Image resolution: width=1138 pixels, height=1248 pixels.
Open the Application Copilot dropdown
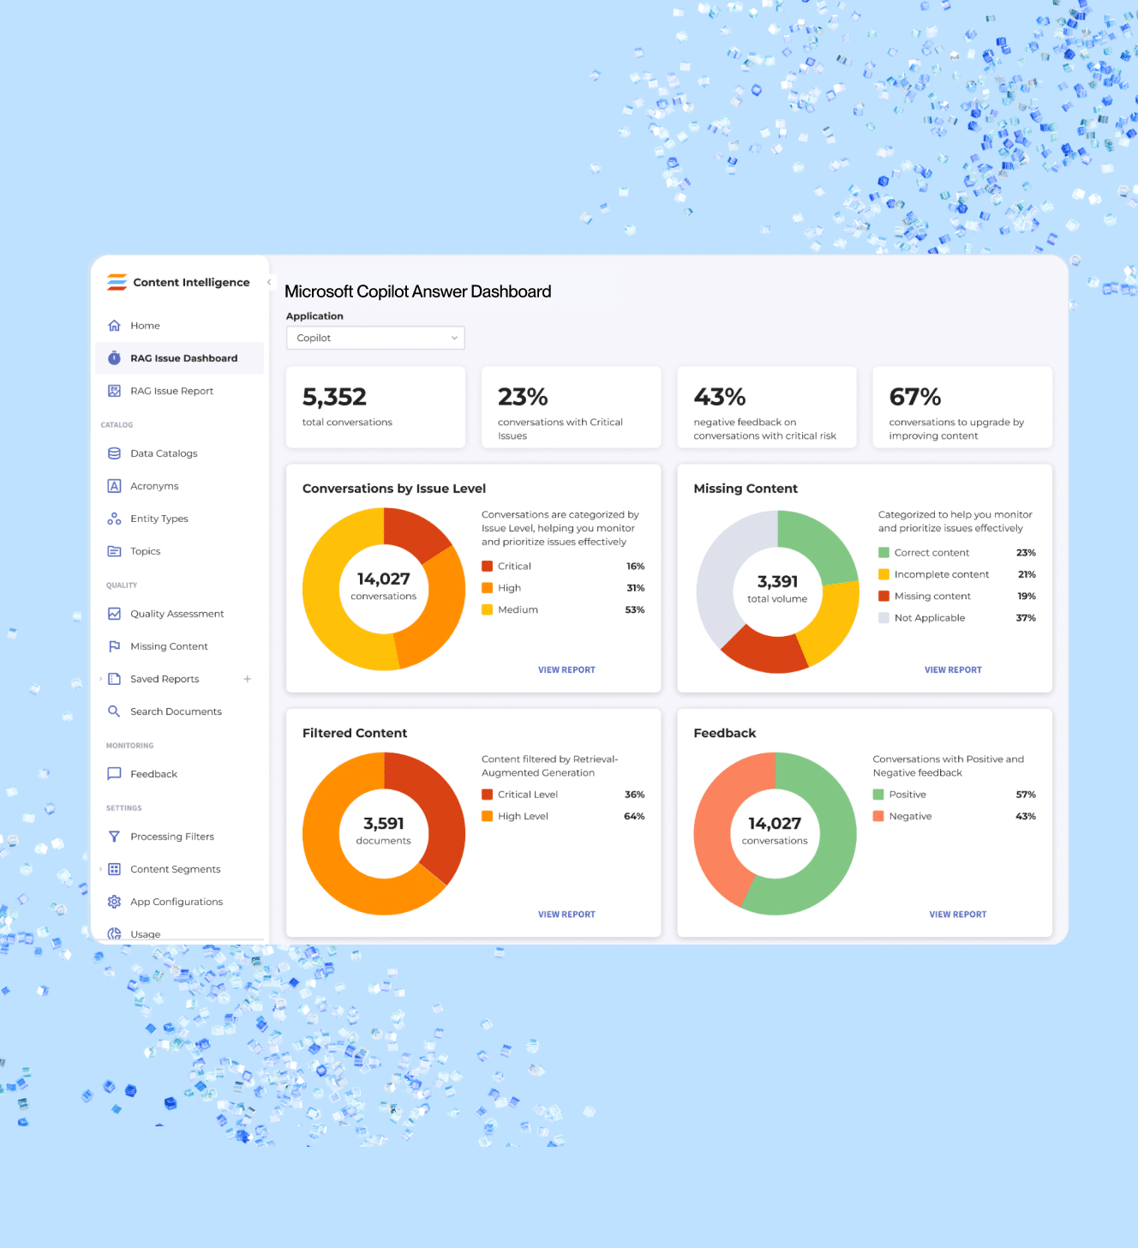click(375, 338)
